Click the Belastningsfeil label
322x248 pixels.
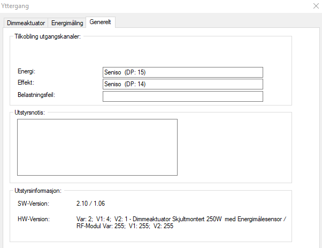click(36, 95)
